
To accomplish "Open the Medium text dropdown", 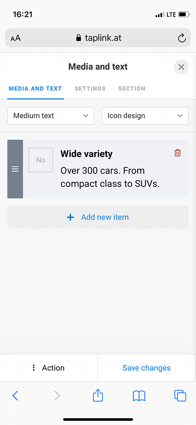I will (51, 116).
